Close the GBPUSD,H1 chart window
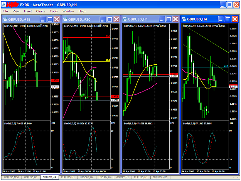This screenshot has width=241, height=181. click(x=175, y=19)
